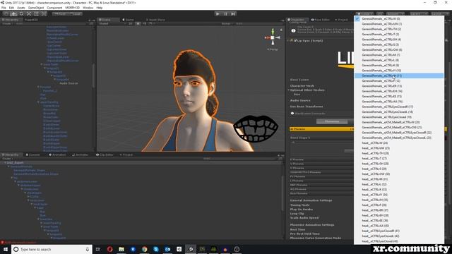Switch to the Asset Store tab
Viewport: 452px width, 254px height.
(x=155, y=20)
